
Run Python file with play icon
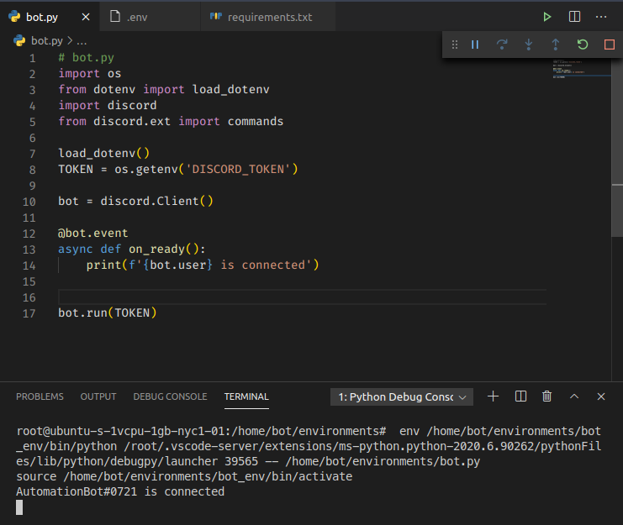point(547,17)
